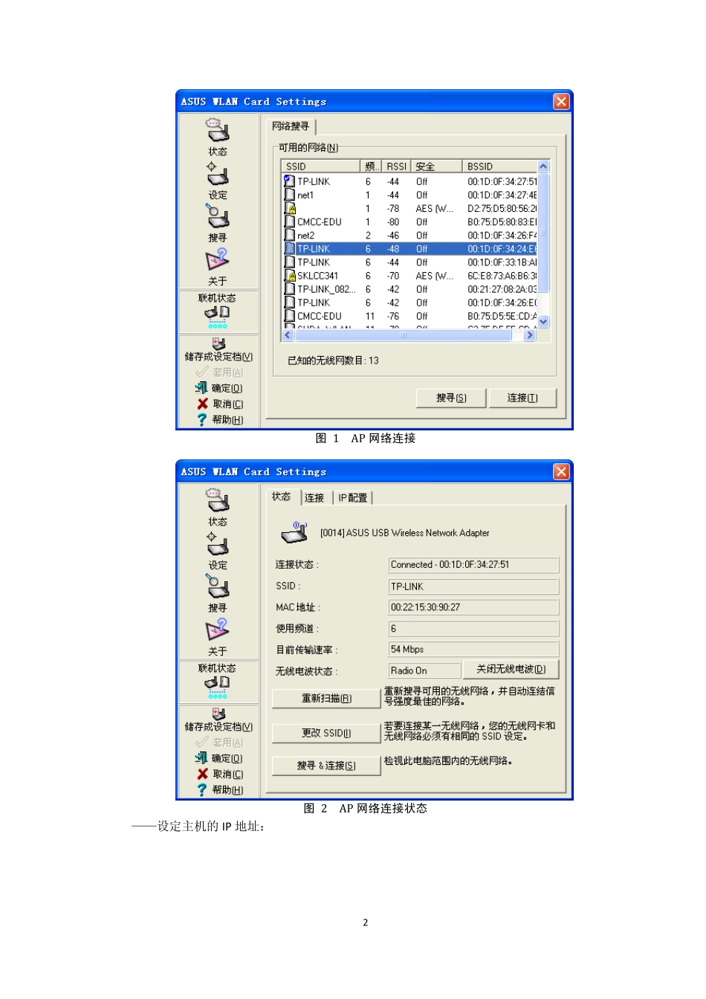Image resolution: width=706 pixels, height=999 pixels.
Task: Open 帮助(H) in the 网络搜寻 window sidebar
Action: [x=220, y=420]
